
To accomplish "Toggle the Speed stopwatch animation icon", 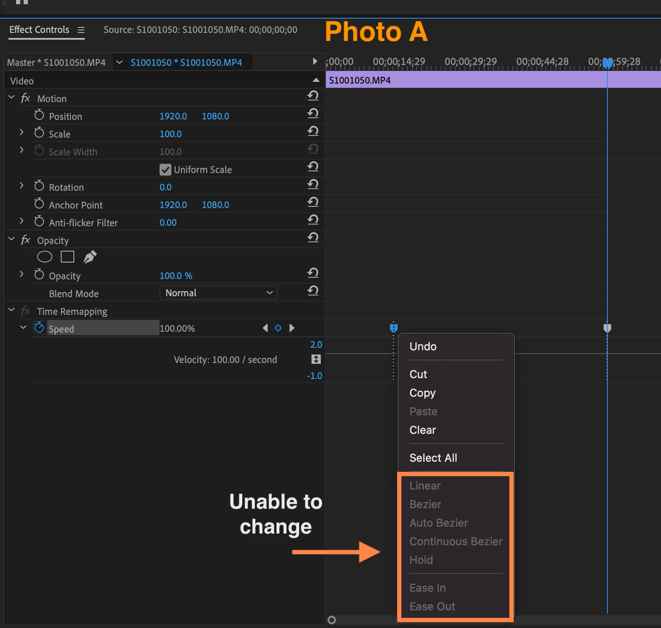I will tap(39, 328).
